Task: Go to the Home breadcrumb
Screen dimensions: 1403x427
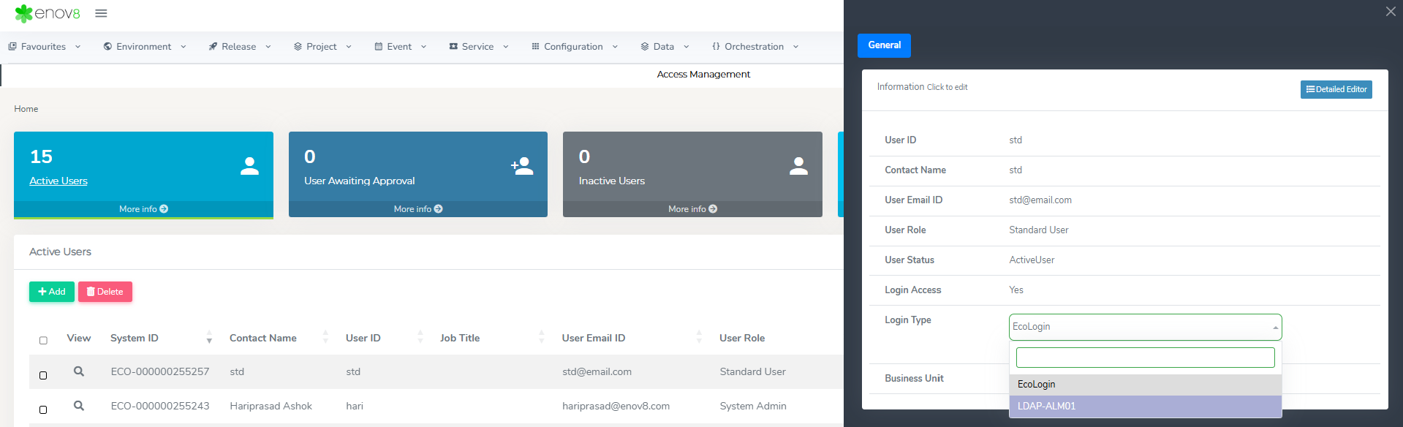Action: click(26, 109)
